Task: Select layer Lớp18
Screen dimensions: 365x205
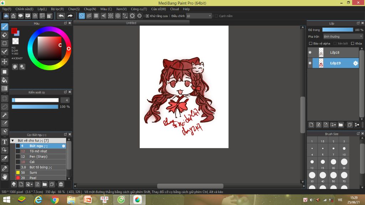Action: click(x=333, y=53)
